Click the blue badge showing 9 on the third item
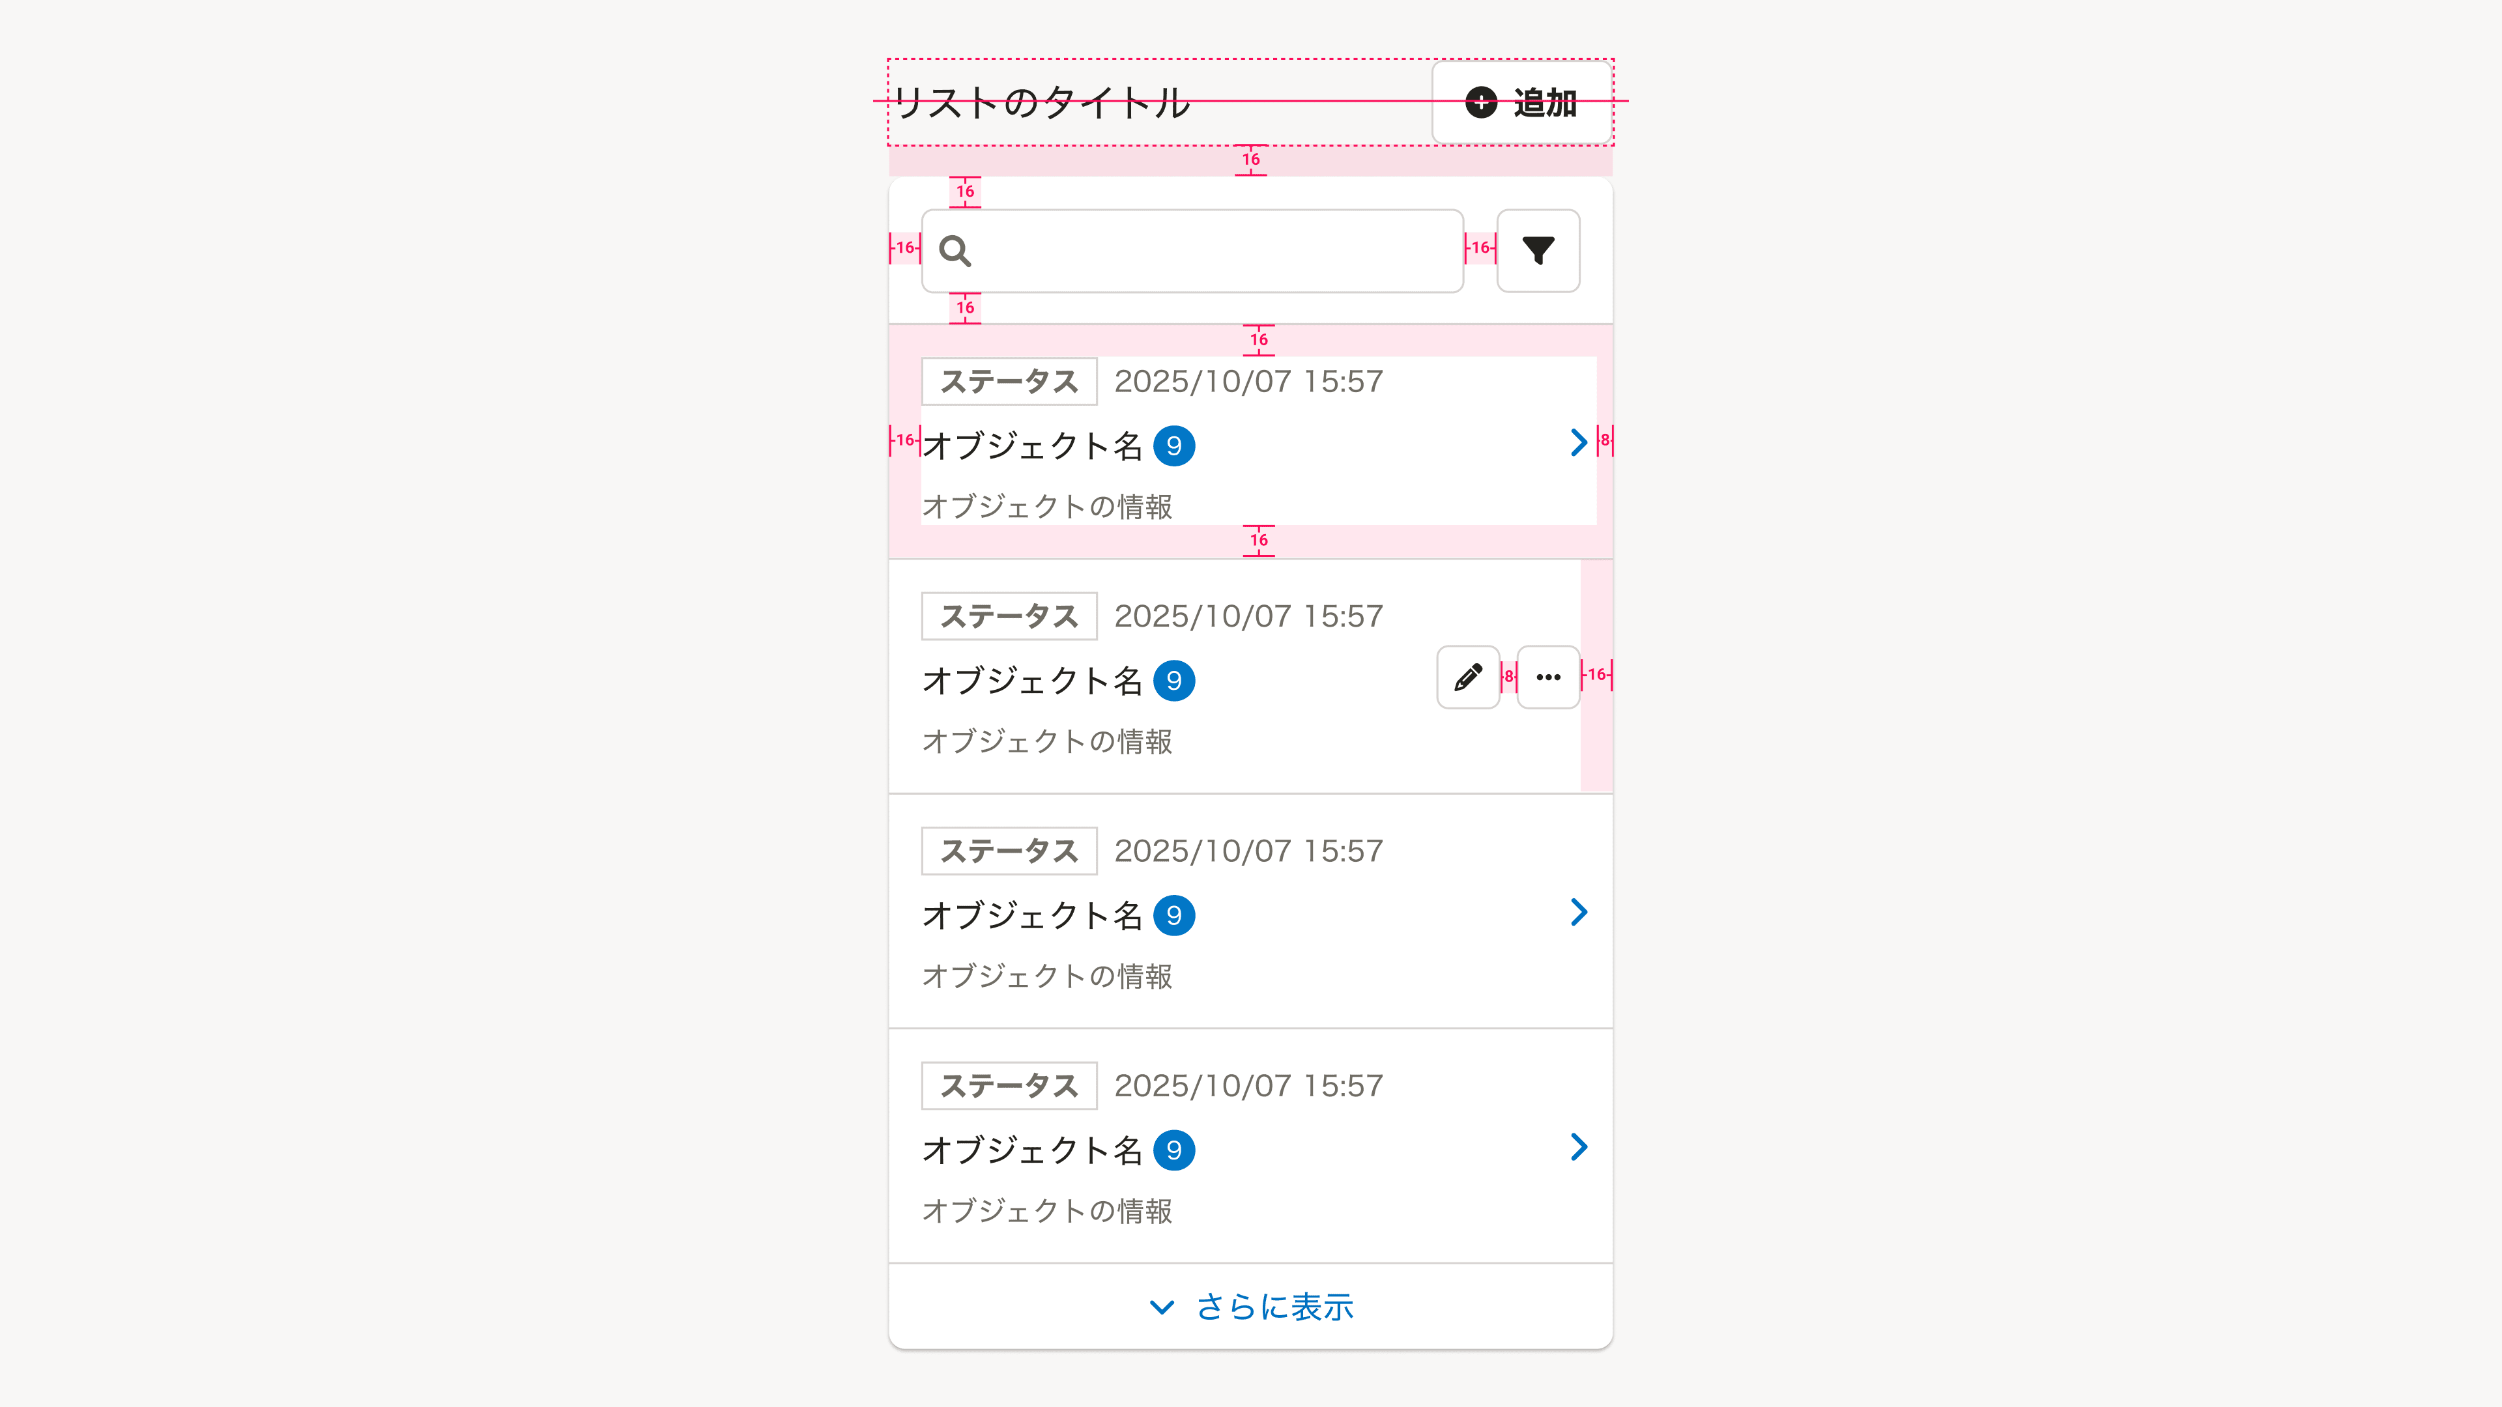The height and width of the screenshot is (1407, 2502). coord(1174,915)
